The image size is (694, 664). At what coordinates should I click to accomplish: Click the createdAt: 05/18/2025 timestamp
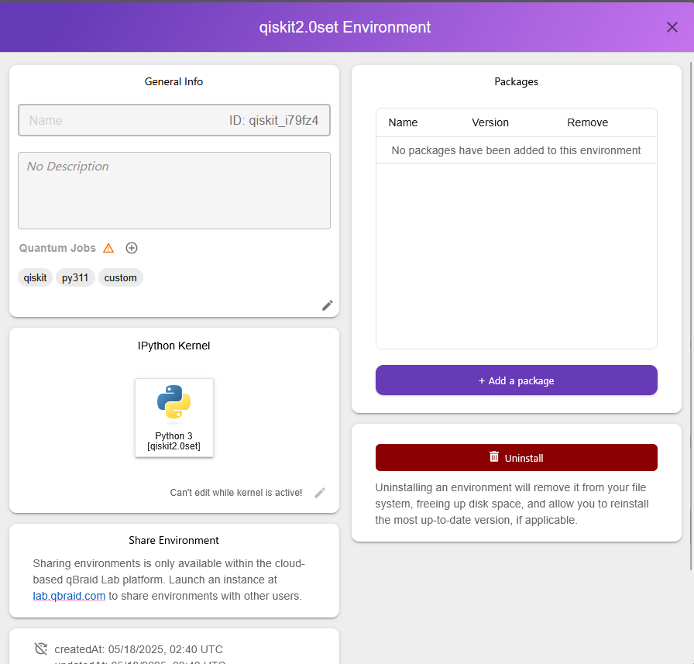point(139,649)
